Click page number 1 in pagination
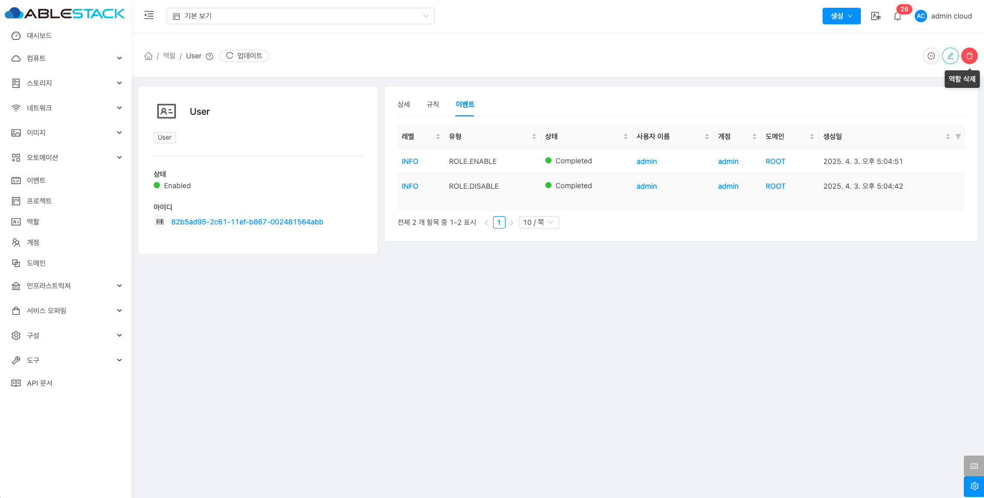Screen dimensions: 984x498 coord(499,222)
